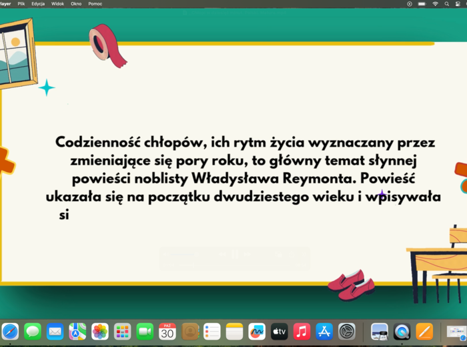Click share button in playback overlay

coord(292,254)
